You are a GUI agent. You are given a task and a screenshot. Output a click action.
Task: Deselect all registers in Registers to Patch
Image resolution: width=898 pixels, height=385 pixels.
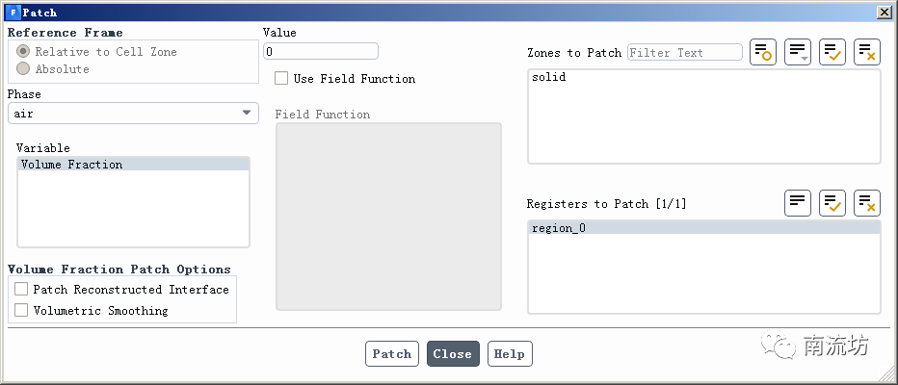coord(867,203)
